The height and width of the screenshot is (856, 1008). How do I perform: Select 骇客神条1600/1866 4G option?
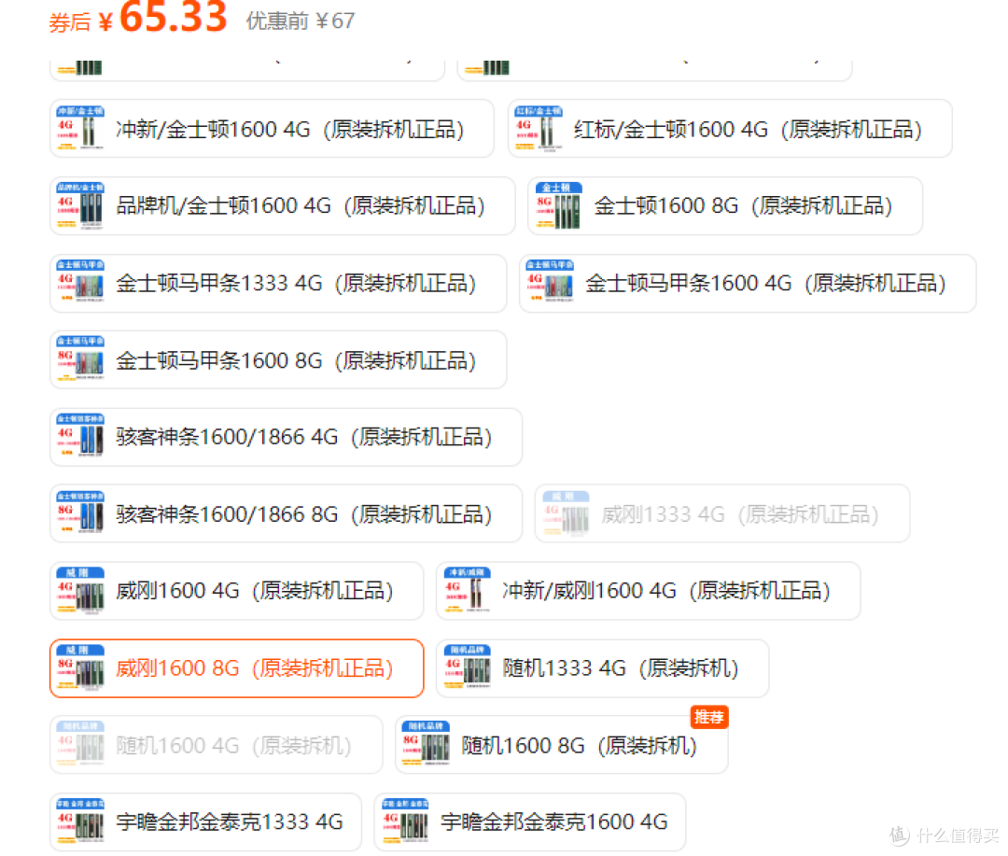click(x=287, y=437)
